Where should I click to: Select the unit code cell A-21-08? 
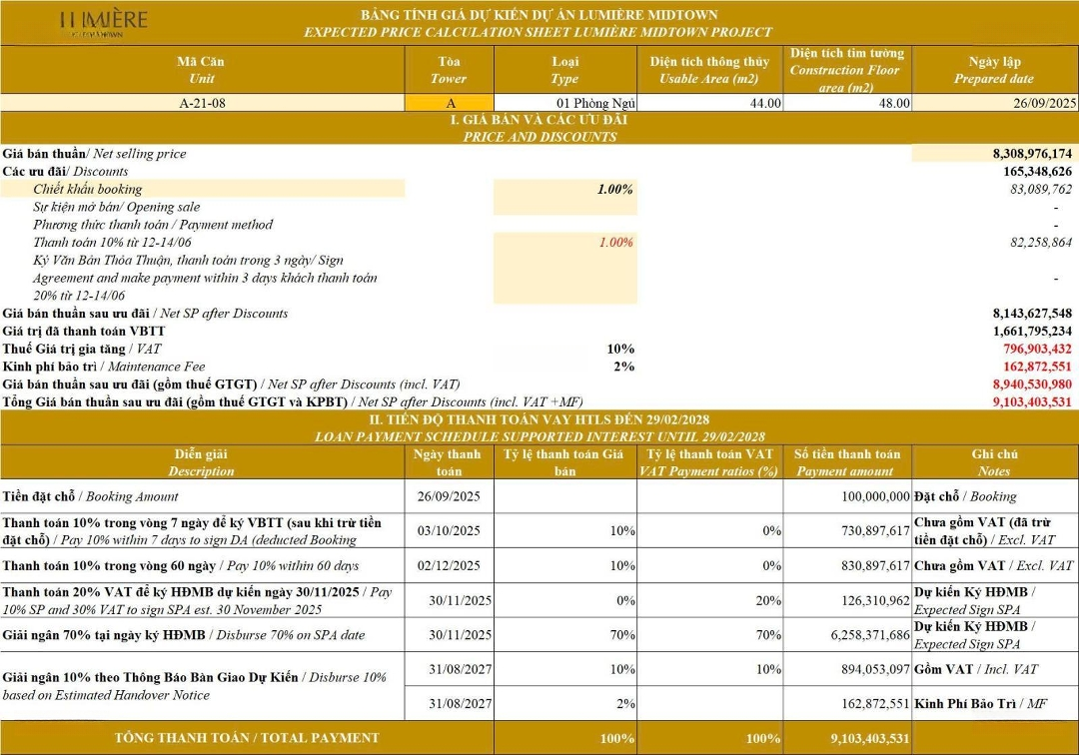[202, 103]
